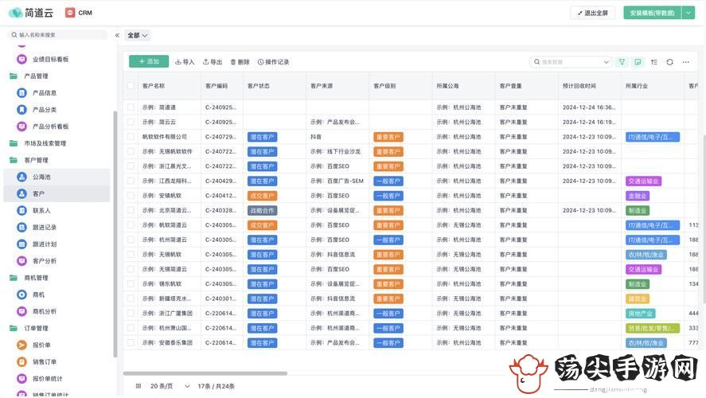Image resolution: width=706 pixels, height=398 pixels.
Task: Click the yellow 建筑业 industry tag
Action: click(x=637, y=299)
